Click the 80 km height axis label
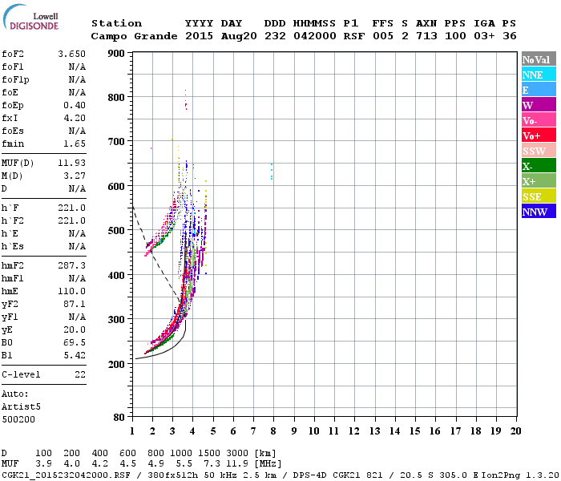The width and height of the screenshot is (561, 481). point(119,418)
